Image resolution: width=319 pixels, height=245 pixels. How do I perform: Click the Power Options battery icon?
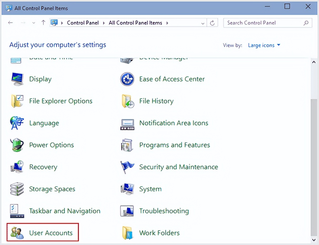17,145
